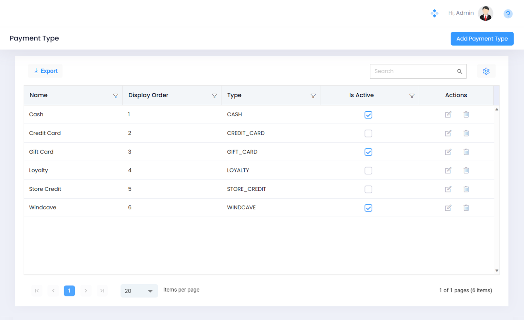Viewport: 524px width, 320px height.
Task: Edit the Gift Card payment type
Action: tap(448, 152)
